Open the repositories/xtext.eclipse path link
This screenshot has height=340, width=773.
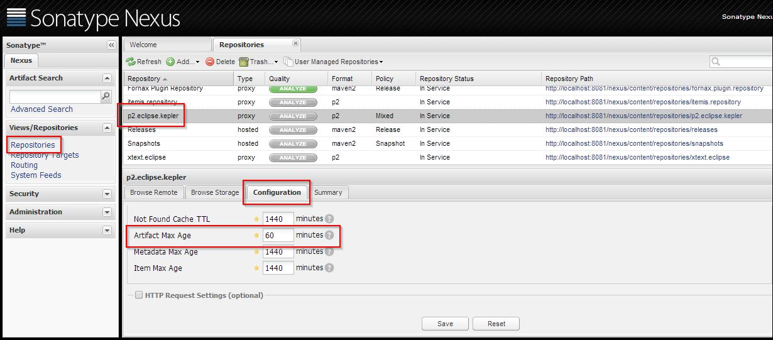(637, 158)
